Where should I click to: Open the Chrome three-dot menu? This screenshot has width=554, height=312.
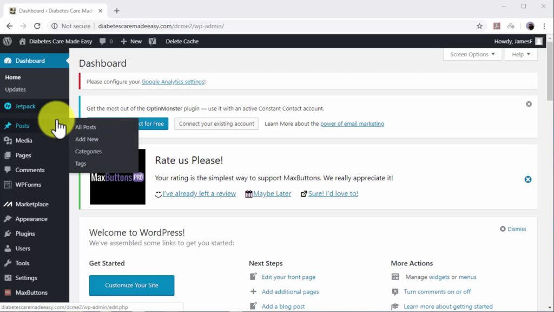pyautogui.click(x=544, y=26)
